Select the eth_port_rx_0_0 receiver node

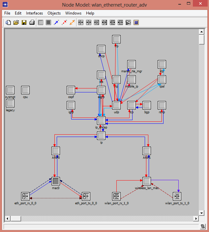pos(25,196)
